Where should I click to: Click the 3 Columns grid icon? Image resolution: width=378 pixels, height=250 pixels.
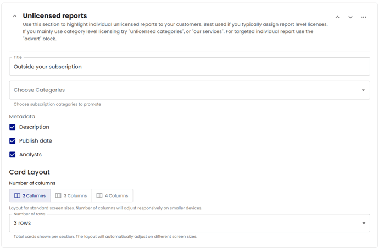pyautogui.click(x=58, y=195)
